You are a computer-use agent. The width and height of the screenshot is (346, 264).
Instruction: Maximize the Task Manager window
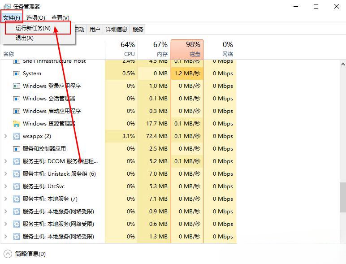(316, 6)
